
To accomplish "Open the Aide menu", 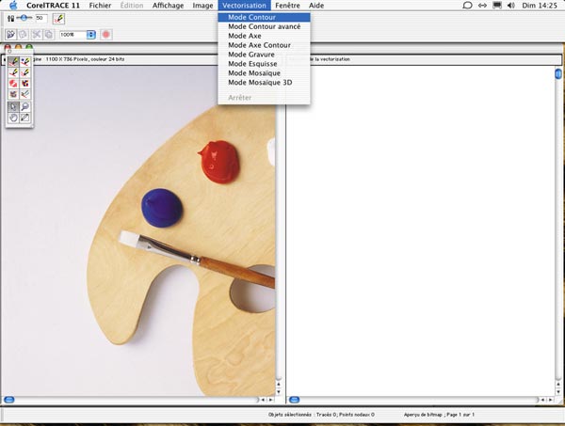I will [x=316, y=6].
